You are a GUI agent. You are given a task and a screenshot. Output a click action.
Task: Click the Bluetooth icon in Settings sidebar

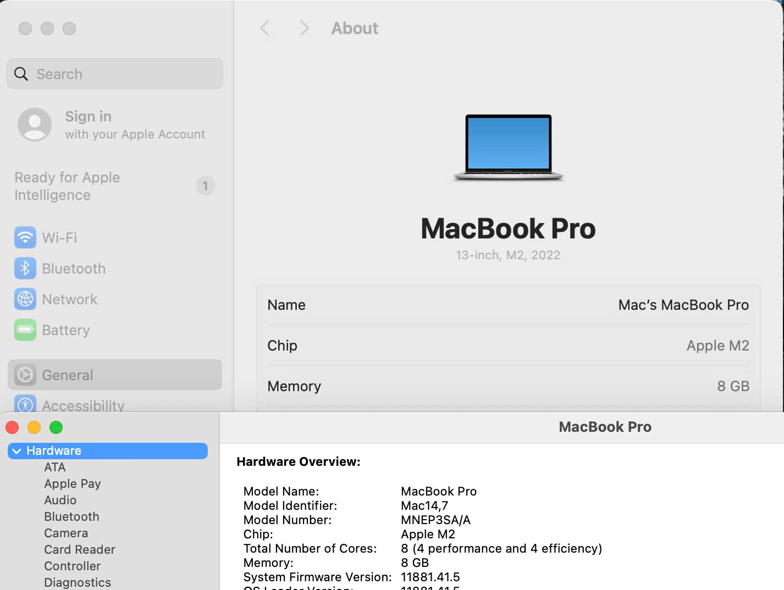tap(25, 269)
